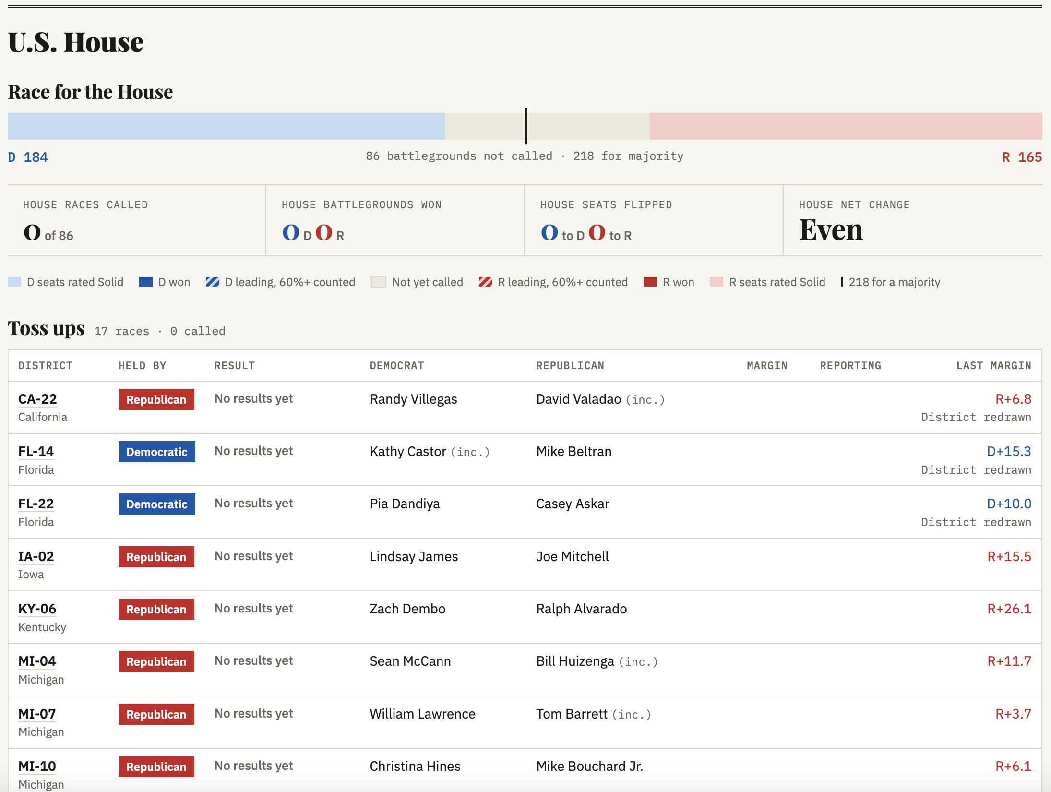Click the Democratic badge for FL-14
The width and height of the screenshot is (1051, 792).
point(157,452)
